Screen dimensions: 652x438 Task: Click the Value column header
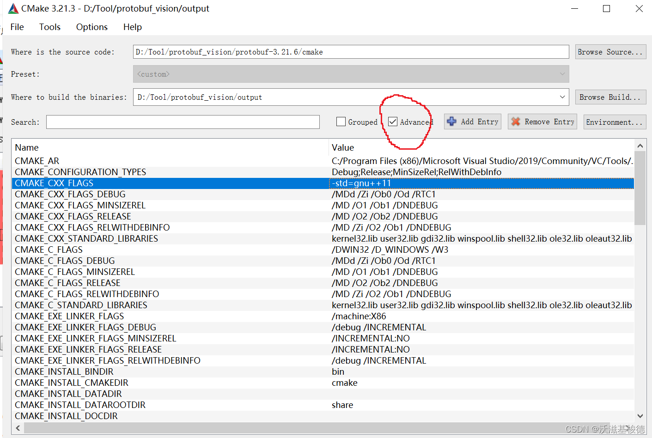pyautogui.click(x=481, y=147)
